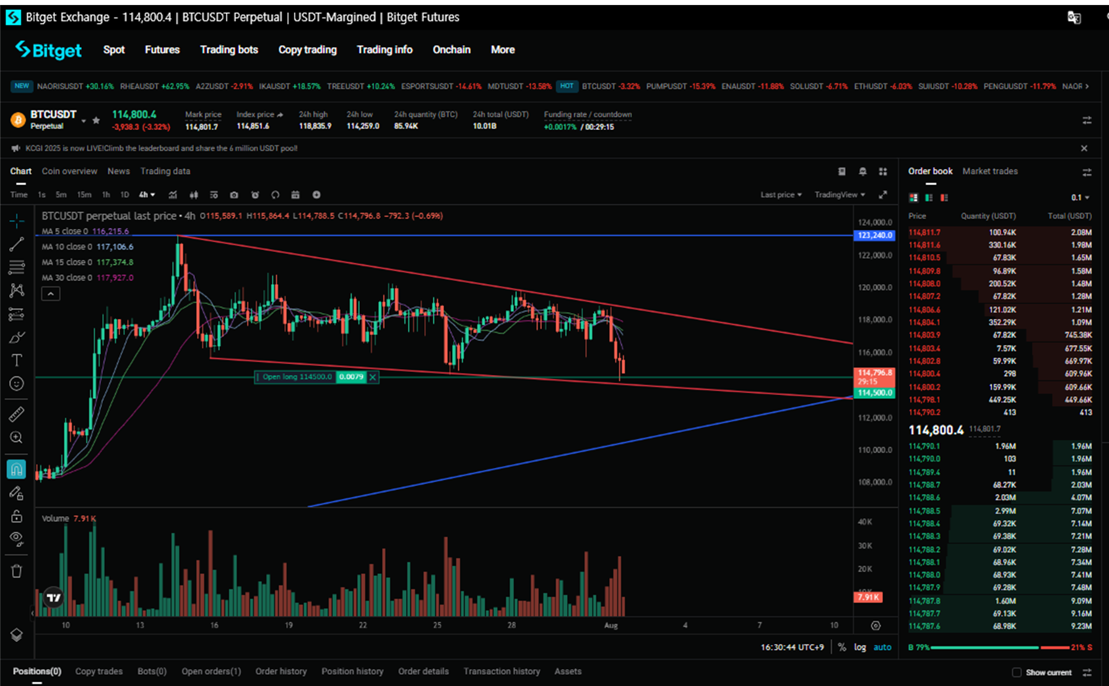
Task: Select the XABCD pattern tool
Action: (x=17, y=290)
